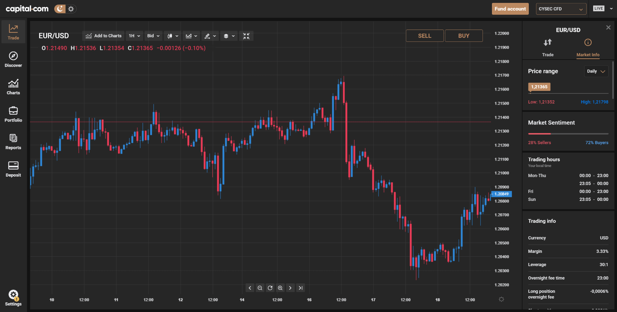This screenshot has width=617, height=312.
Task: Switch to the Market Info tab
Action: tap(588, 48)
